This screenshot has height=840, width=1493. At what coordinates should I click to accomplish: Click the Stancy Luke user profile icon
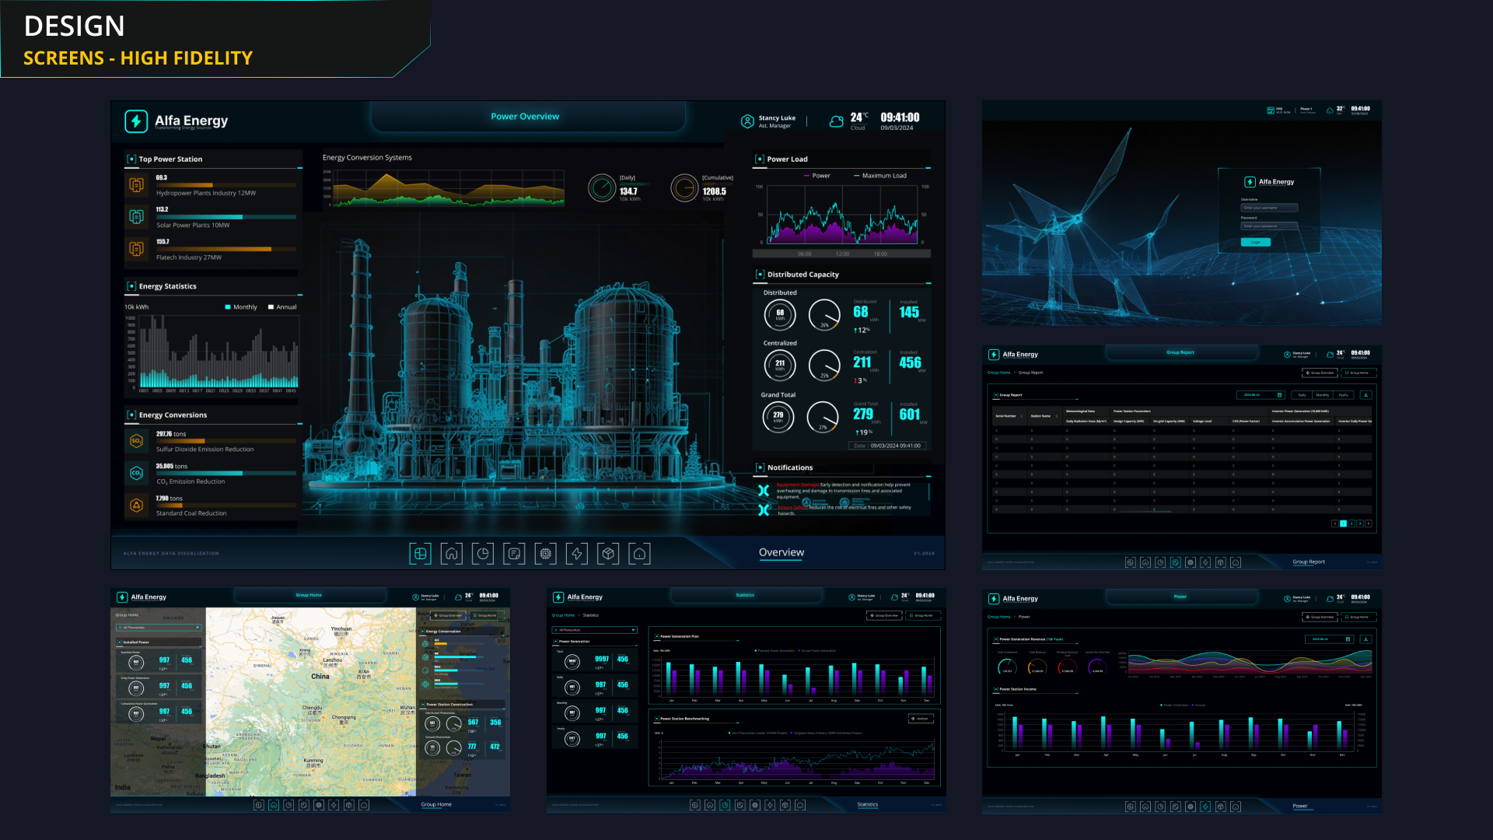747,121
